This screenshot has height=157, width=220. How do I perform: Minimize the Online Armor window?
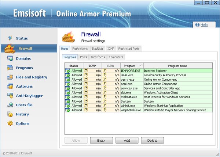198,3
